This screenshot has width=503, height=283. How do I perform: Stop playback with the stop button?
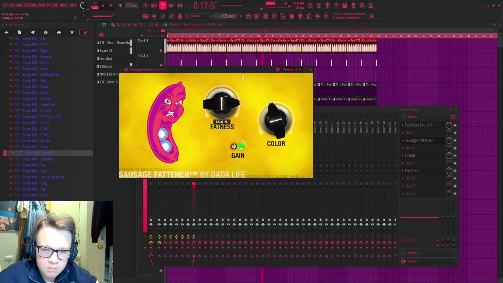111,6
